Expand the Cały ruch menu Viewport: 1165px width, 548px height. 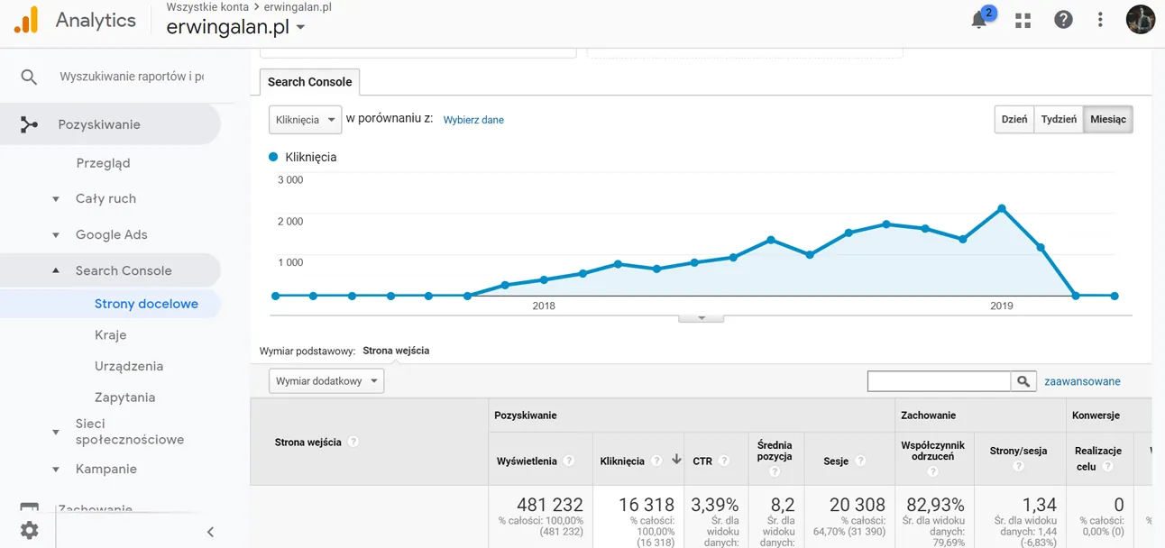56,199
